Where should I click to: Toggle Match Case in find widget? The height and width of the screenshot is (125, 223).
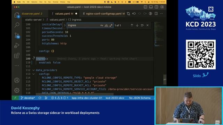[101, 25]
